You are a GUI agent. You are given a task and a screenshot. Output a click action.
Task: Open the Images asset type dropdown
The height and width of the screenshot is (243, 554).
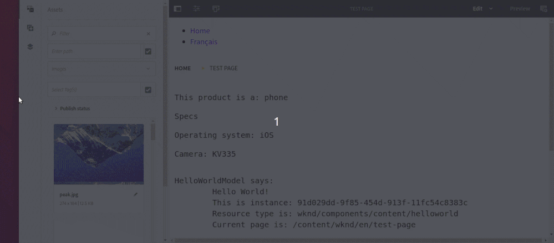[101, 69]
